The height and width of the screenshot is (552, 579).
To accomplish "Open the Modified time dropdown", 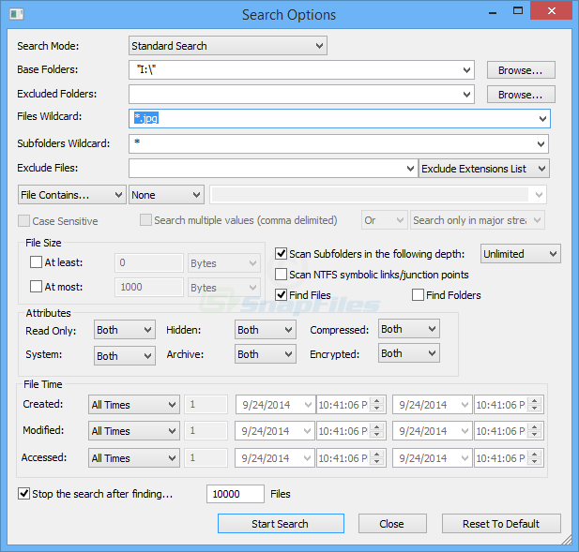I will [133, 431].
